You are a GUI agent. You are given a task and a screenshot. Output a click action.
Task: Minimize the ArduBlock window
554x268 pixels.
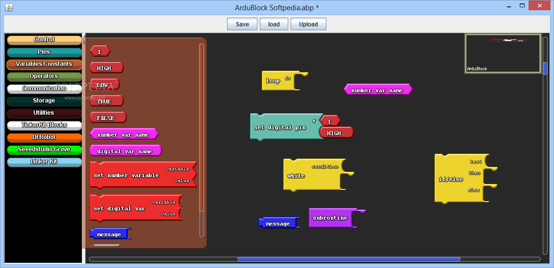508,6
